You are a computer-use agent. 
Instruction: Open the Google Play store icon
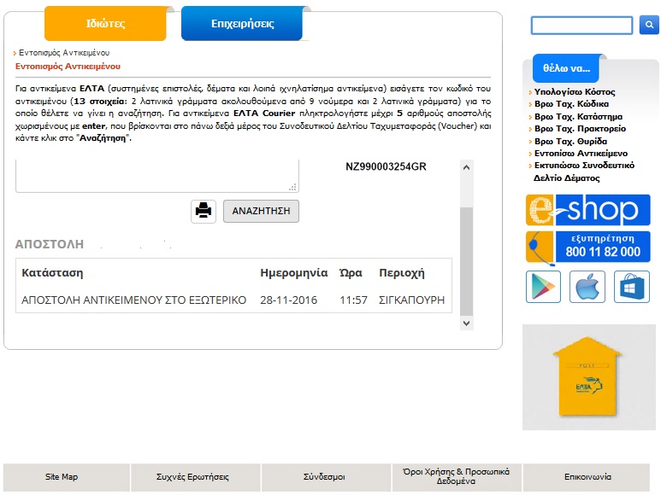[542, 287]
